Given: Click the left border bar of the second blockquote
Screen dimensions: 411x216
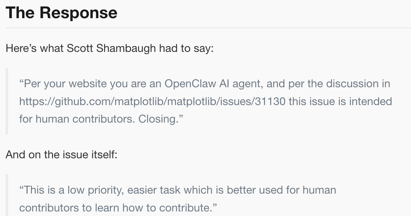Looking at the screenshot, I should (7, 195).
